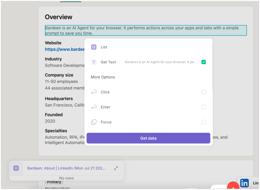This screenshot has height=190, width=260.
Task: Click the Get Text preview text value
Action: [161, 62]
